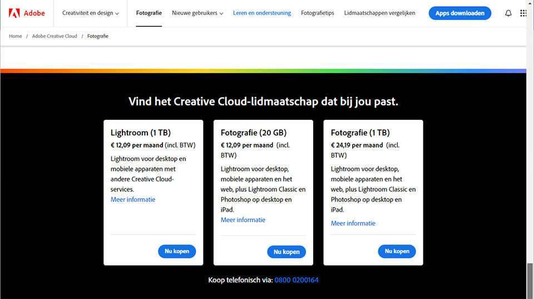Viewport: 534px width, 299px height.
Task: Open the Adobe logo homepage link
Action: 27,13
